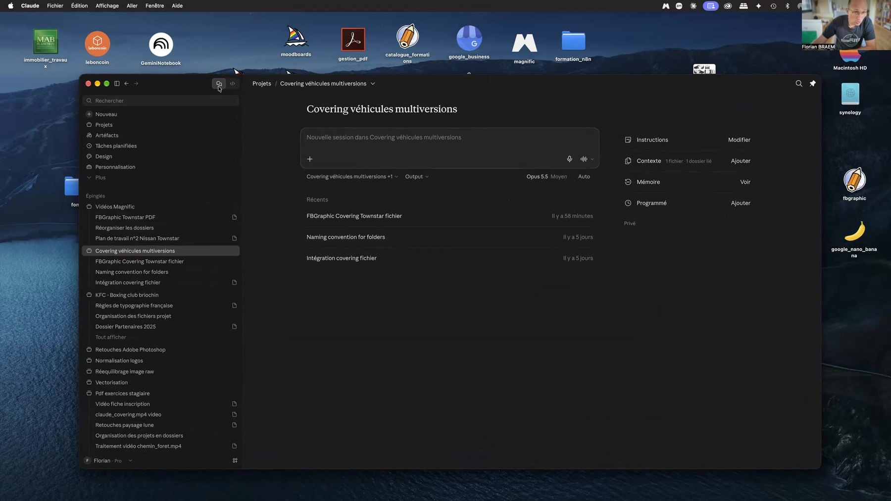Viewport: 891px width, 501px height.
Task: Toggle the sidebar panel icon
Action: 117,84
